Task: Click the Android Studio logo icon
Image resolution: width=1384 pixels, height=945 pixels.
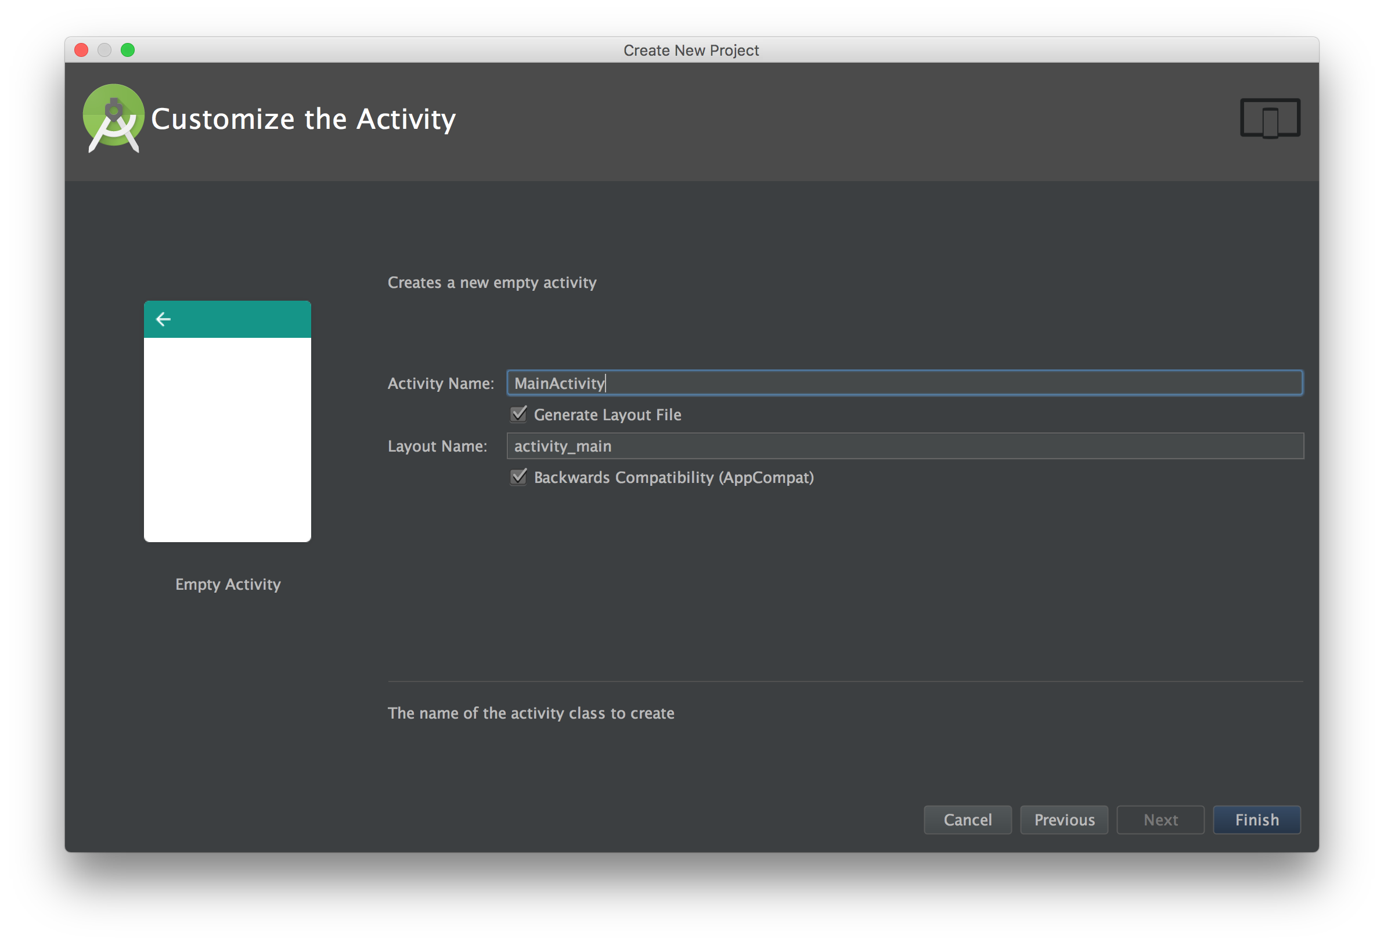Action: [116, 118]
